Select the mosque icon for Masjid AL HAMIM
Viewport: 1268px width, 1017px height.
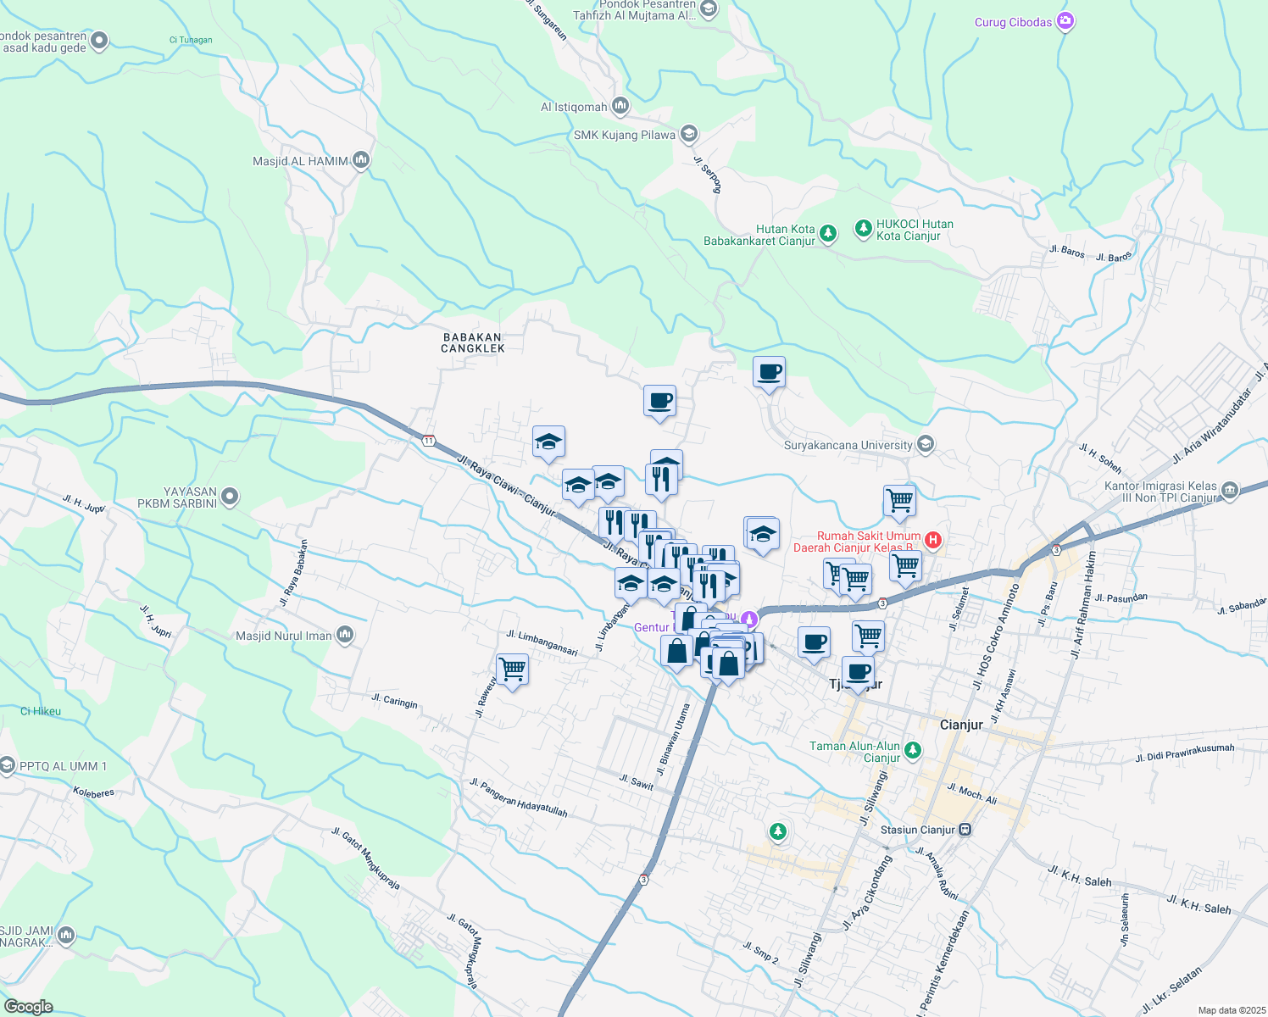coord(360,159)
